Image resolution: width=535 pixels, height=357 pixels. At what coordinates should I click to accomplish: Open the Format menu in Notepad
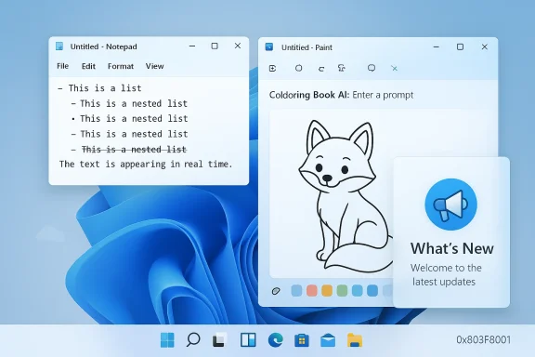coord(121,66)
